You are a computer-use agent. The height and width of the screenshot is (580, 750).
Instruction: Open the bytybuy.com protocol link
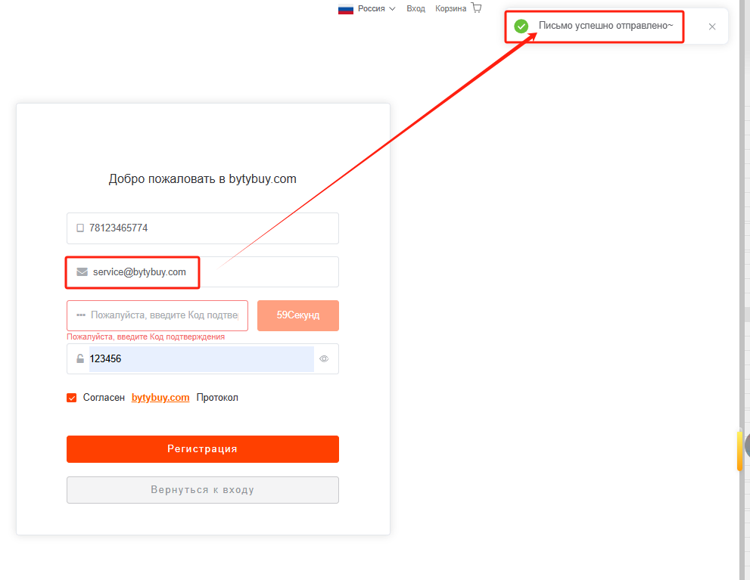pos(160,398)
